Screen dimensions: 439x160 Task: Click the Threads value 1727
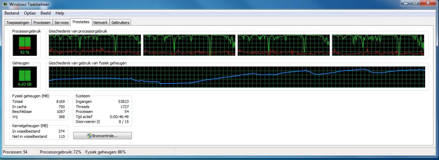coord(125,106)
